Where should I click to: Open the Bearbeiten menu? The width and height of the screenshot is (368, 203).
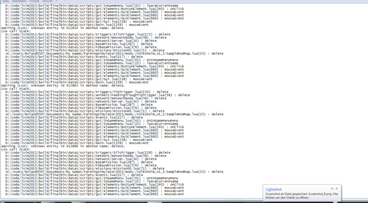[x=19, y=1]
